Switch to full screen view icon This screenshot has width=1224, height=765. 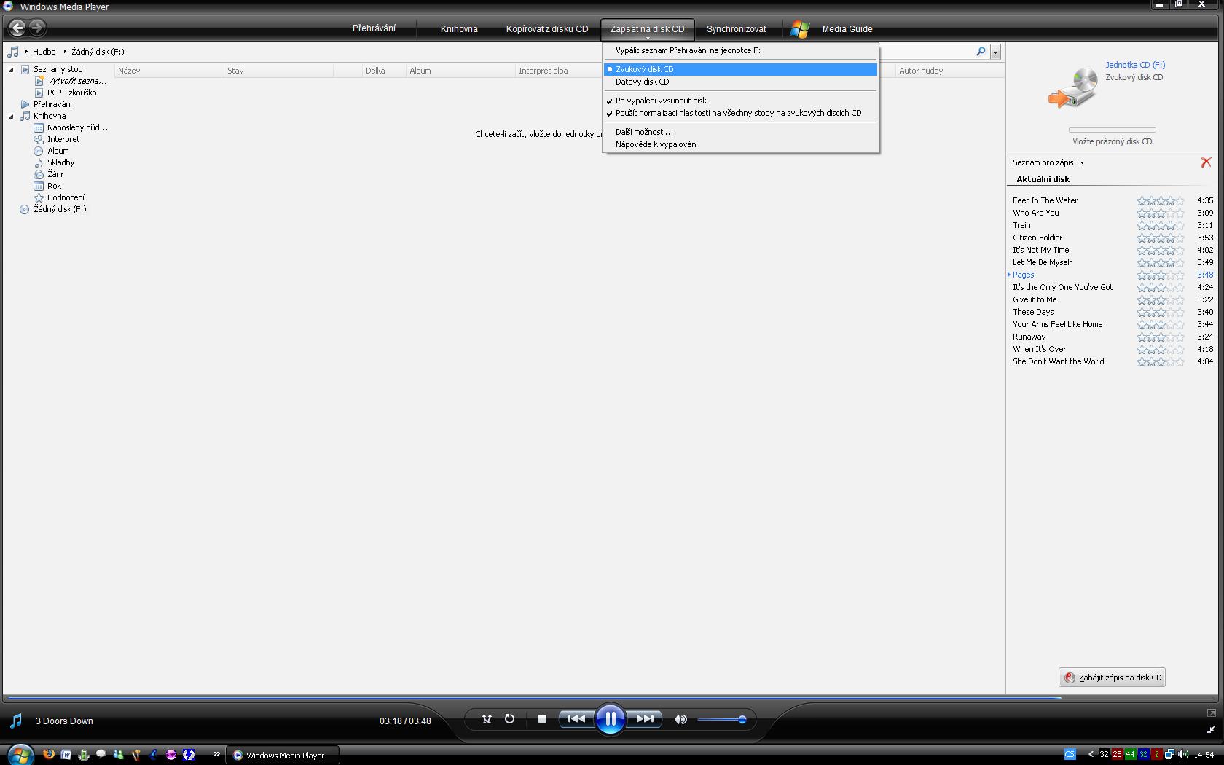1211,713
